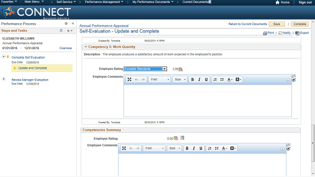
Task: Undo in Competency 5 comments editor
Action: [x=136, y=80]
